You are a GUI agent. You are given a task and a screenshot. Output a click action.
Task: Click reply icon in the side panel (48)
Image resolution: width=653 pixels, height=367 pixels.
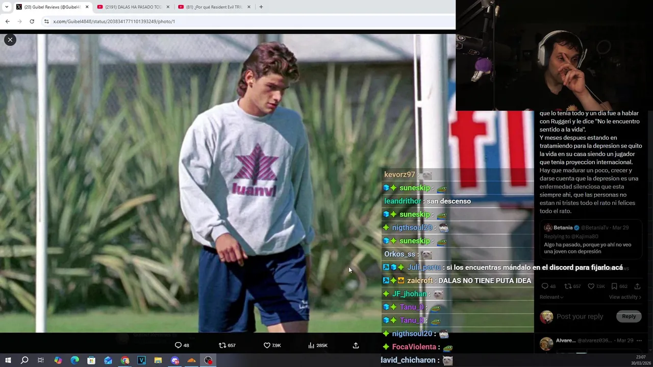tap(548, 286)
